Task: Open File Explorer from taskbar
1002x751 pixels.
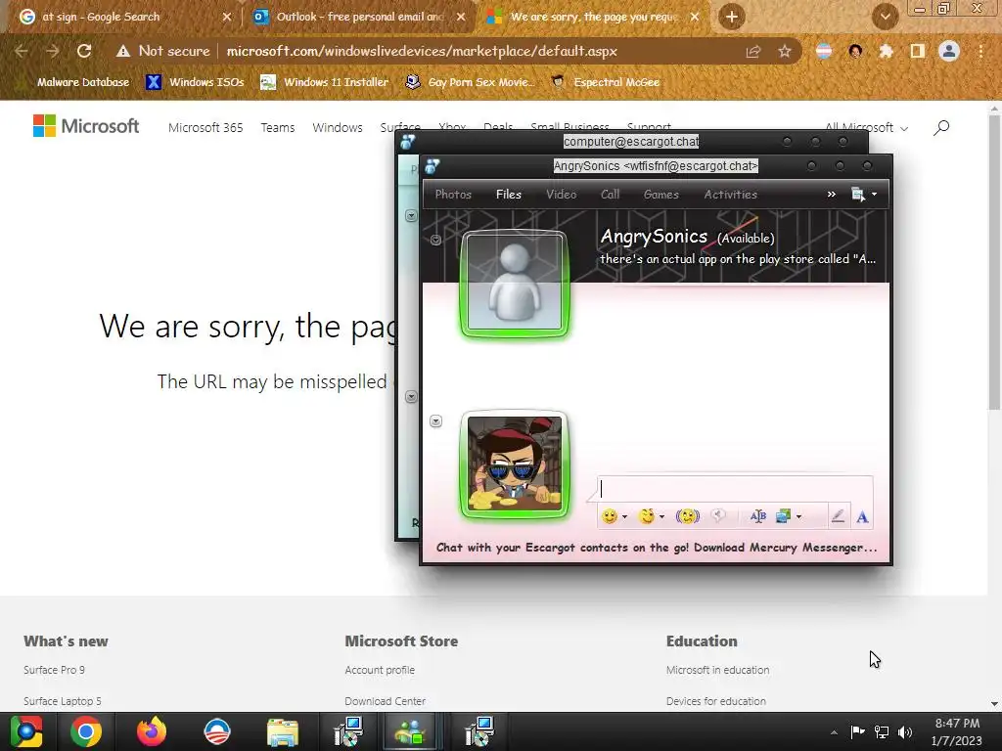Action: 283,731
